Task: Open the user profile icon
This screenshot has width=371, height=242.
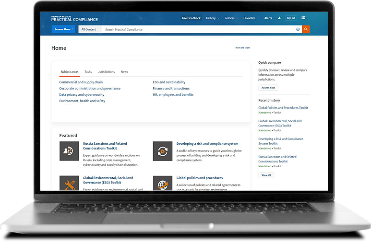Action: pos(279,18)
